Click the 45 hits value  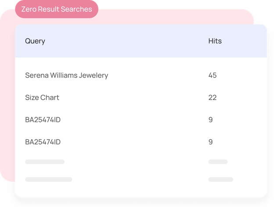(x=212, y=75)
